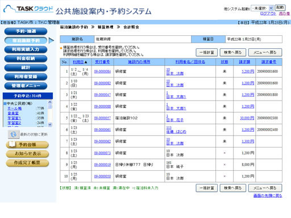Click 一括計算 below the table
This screenshot has width=291, height=218.
coord(206,188)
